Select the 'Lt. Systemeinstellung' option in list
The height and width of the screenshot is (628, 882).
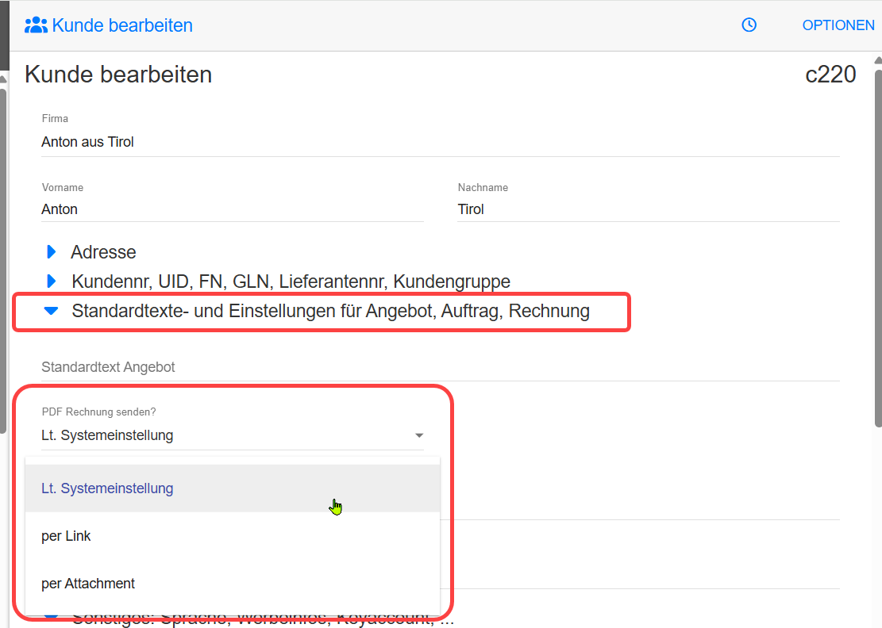[x=107, y=488]
